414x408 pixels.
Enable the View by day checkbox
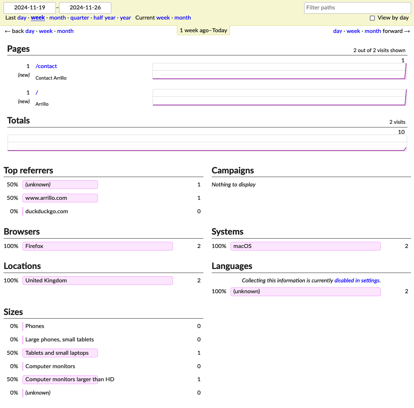pos(372,18)
